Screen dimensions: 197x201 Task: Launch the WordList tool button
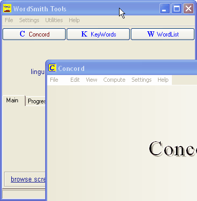pos(163,34)
